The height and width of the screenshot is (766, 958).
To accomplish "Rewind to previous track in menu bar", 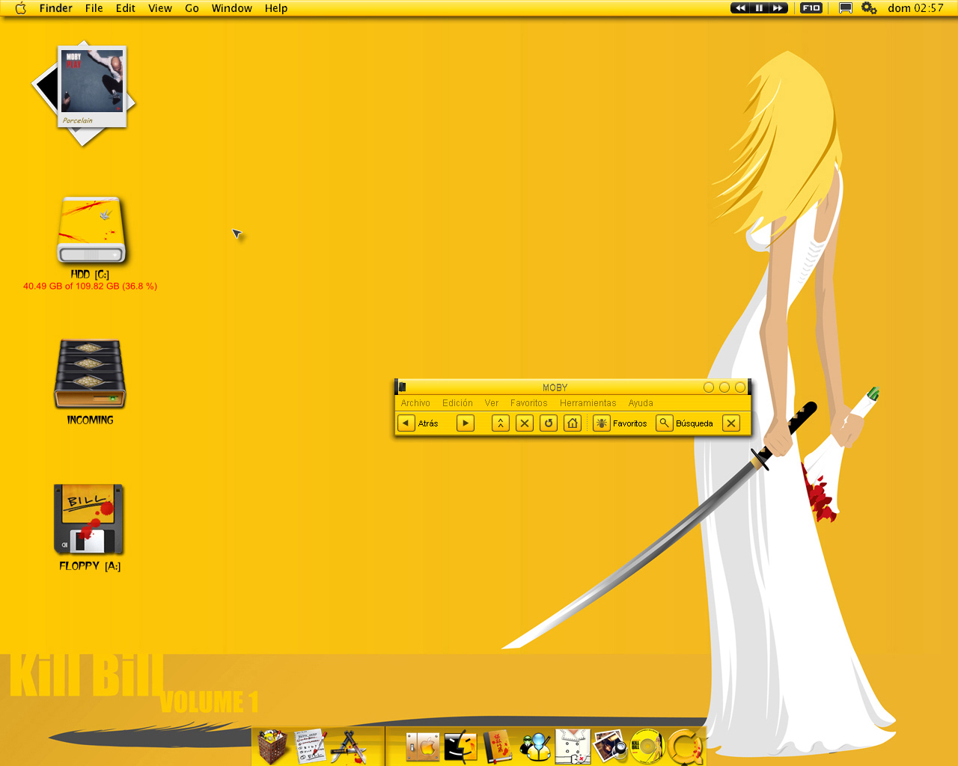I will click(740, 8).
